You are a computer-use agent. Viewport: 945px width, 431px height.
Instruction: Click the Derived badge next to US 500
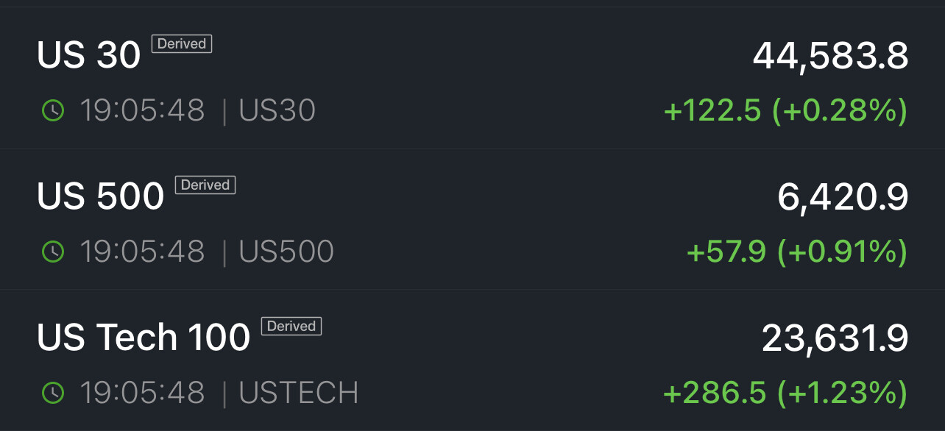(x=205, y=185)
